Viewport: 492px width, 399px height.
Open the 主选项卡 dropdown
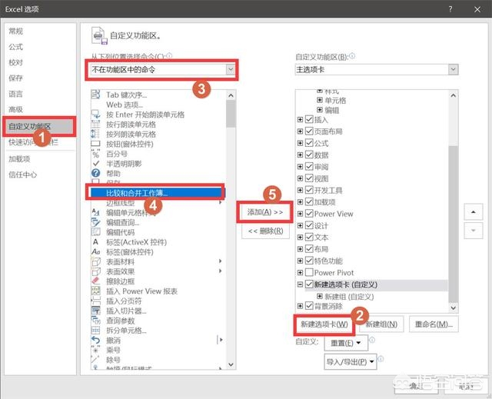(x=453, y=69)
